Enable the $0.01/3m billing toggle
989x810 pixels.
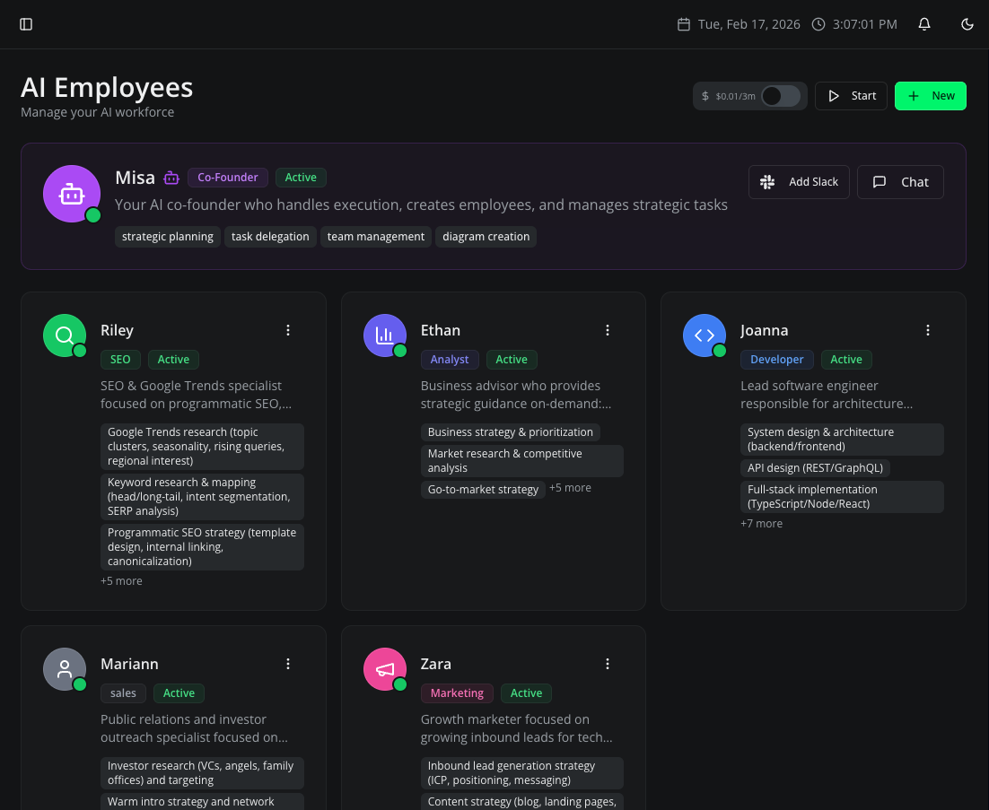point(780,96)
